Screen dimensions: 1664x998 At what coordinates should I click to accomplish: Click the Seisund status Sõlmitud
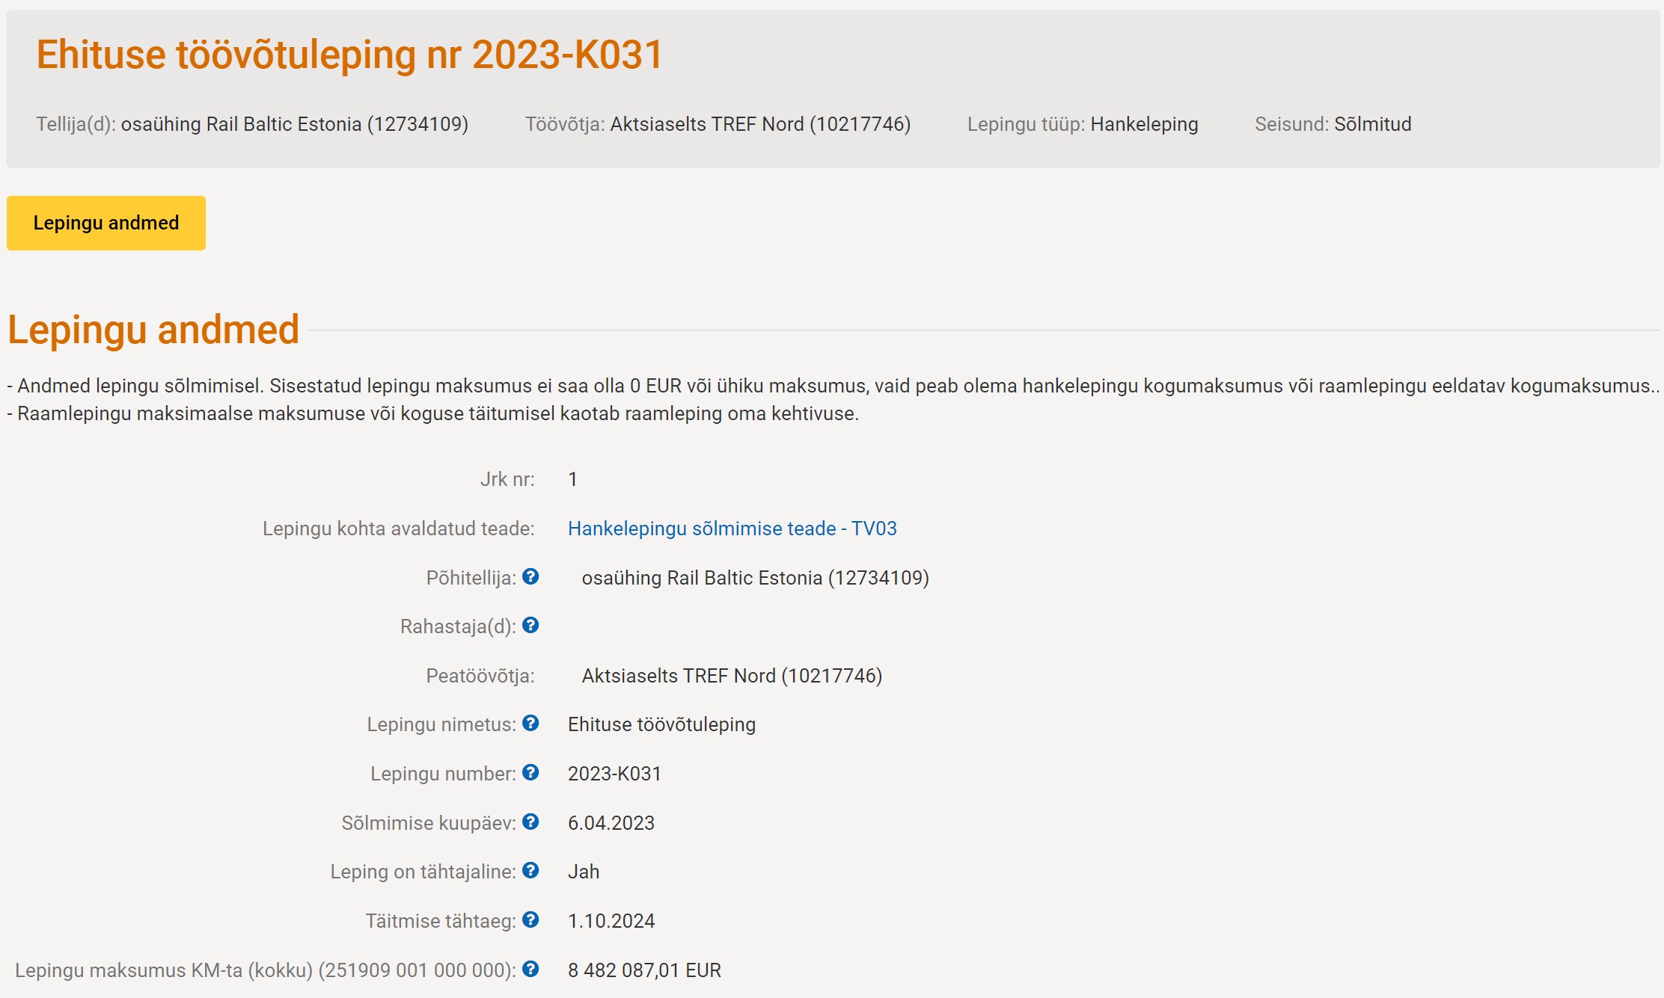[1372, 124]
